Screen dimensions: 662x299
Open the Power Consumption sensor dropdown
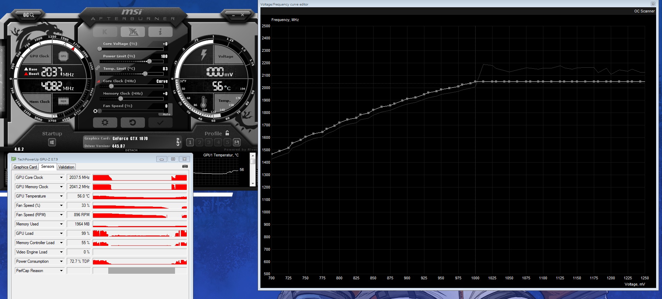pyautogui.click(x=61, y=261)
